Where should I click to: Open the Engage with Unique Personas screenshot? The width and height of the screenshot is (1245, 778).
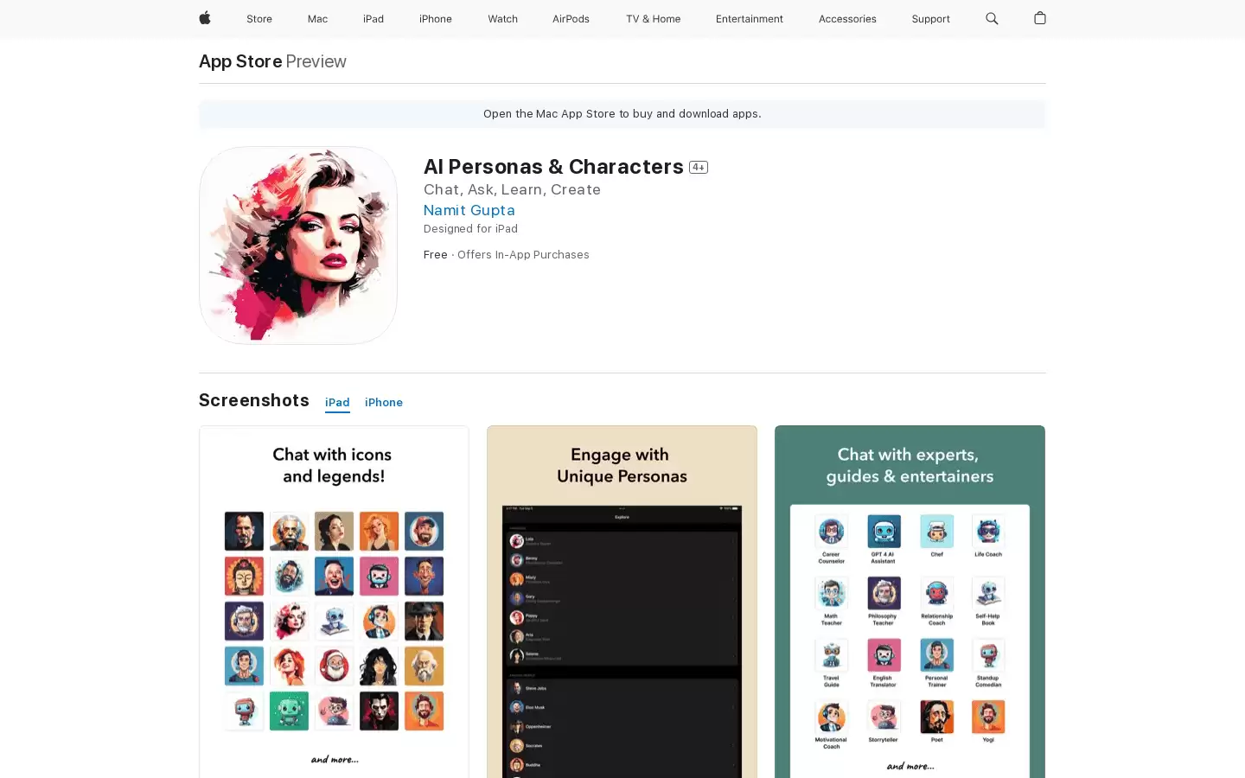[x=622, y=602]
